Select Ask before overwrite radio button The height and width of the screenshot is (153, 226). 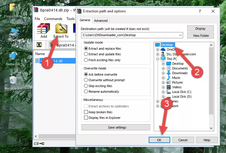(x=86, y=74)
